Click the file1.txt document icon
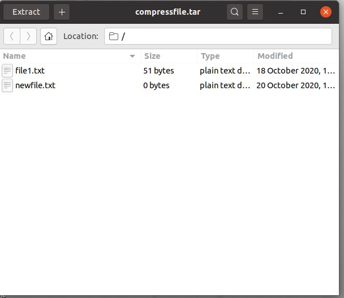The height and width of the screenshot is (298, 344). click(x=7, y=71)
